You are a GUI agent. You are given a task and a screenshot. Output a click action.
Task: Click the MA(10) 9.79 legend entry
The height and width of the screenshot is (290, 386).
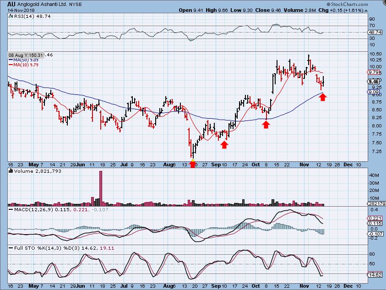[23, 65]
